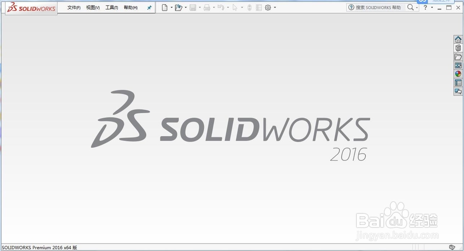Screen dimensions: 464x251
Task: Click the search magnifier icon
Action: [x=410, y=7]
